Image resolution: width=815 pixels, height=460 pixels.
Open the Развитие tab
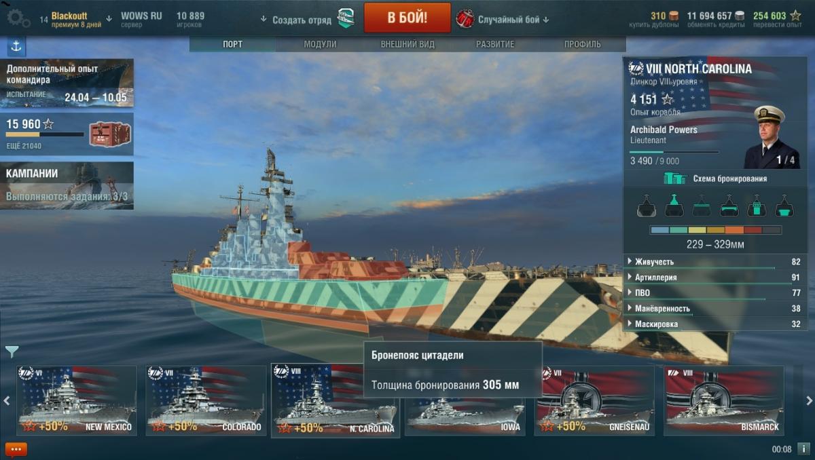tap(495, 44)
